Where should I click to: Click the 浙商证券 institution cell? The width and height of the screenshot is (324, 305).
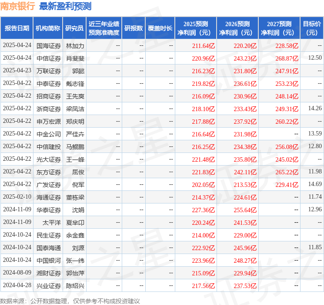tap(49, 109)
